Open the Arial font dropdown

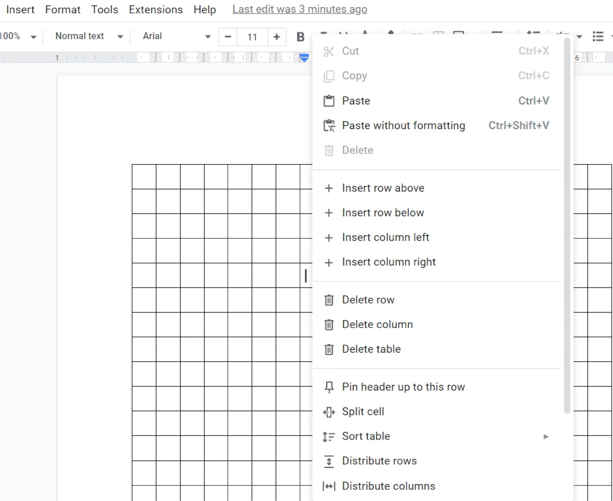pyautogui.click(x=176, y=36)
